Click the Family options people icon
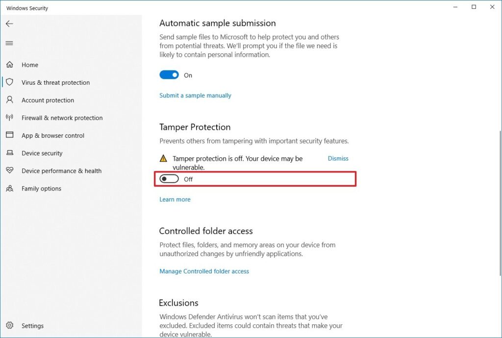Screen dimensions: 502x338 pos(9,189)
